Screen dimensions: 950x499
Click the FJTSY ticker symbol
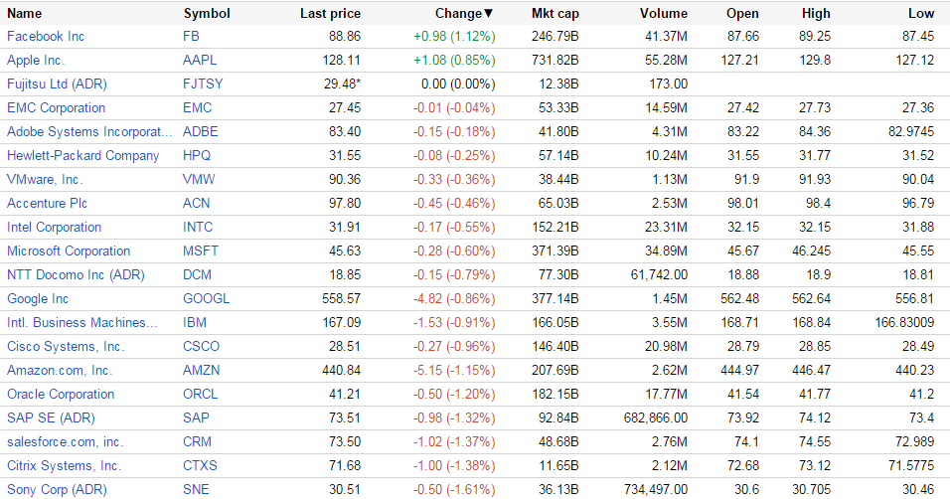click(x=204, y=83)
